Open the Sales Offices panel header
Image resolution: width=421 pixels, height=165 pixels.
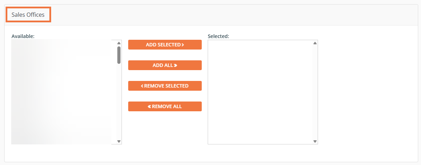pyautogui.click(x=28, y=15)
